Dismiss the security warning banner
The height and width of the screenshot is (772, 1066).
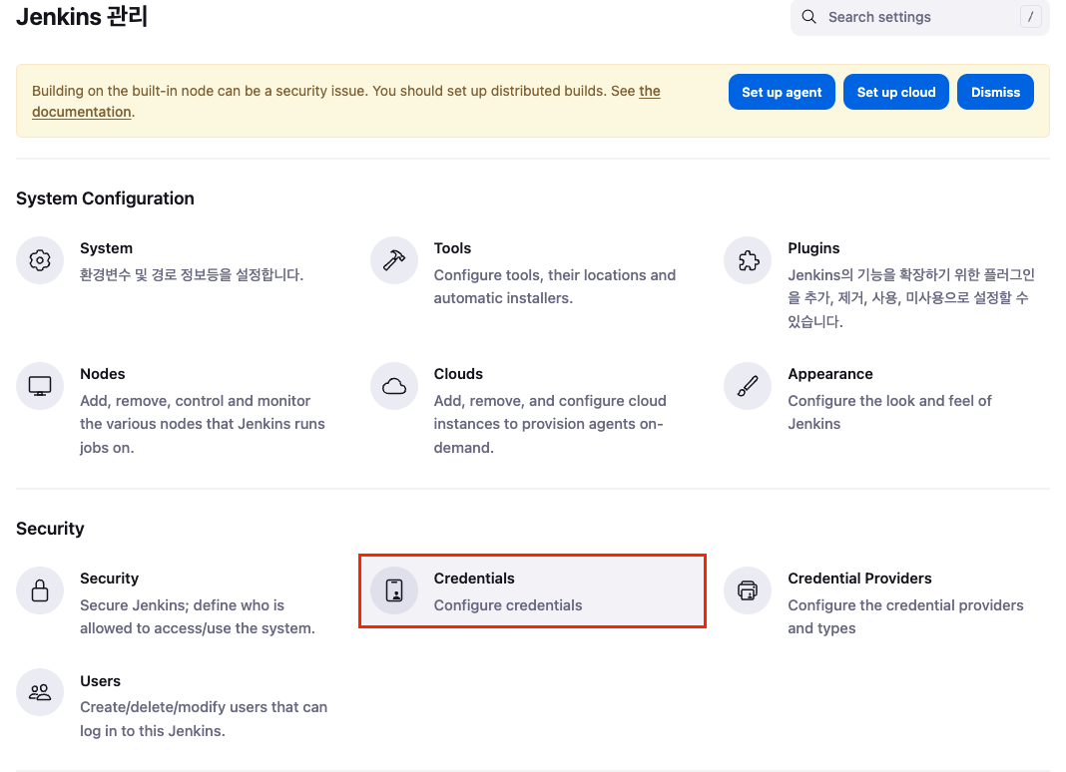(x=995, y=92)
